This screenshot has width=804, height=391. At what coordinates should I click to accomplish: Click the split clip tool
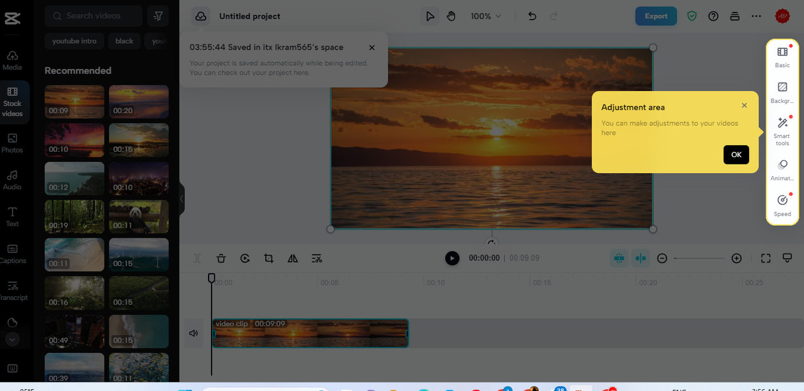coord(197,258)
